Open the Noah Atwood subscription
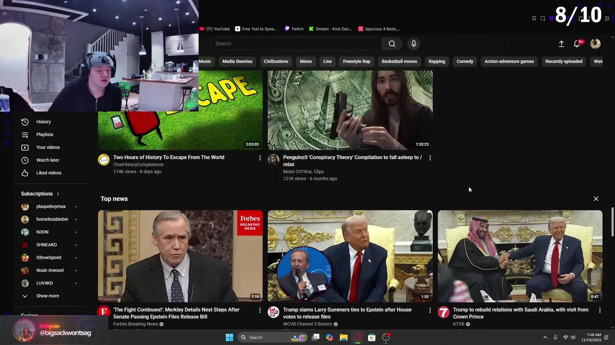 [50, 270]
